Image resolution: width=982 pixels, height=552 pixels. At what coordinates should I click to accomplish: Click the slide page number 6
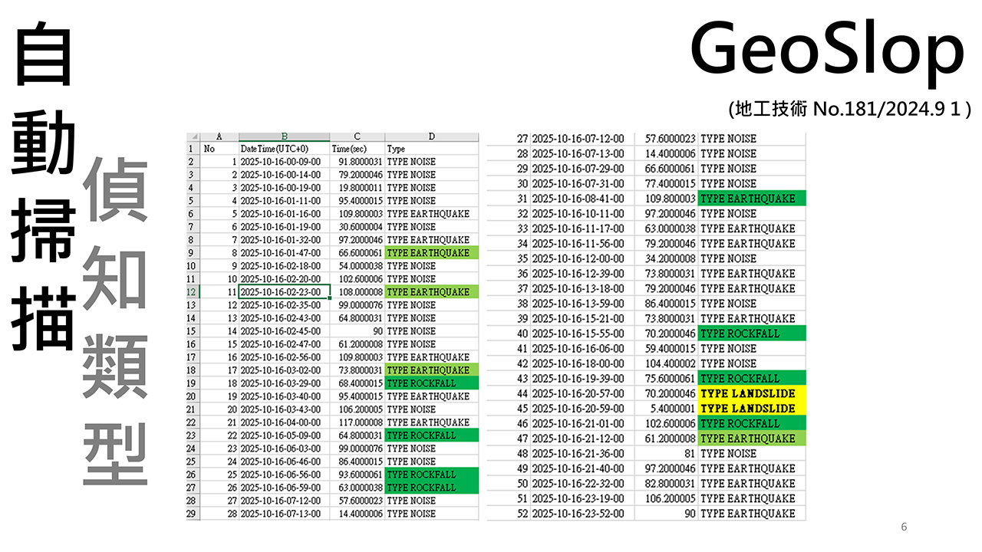(904, 527)
